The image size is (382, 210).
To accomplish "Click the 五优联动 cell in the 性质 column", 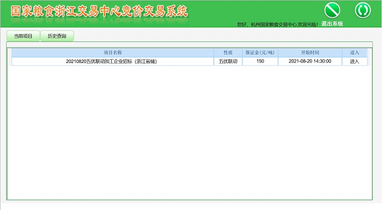I will pyautogui.click(x=228, y=62).
